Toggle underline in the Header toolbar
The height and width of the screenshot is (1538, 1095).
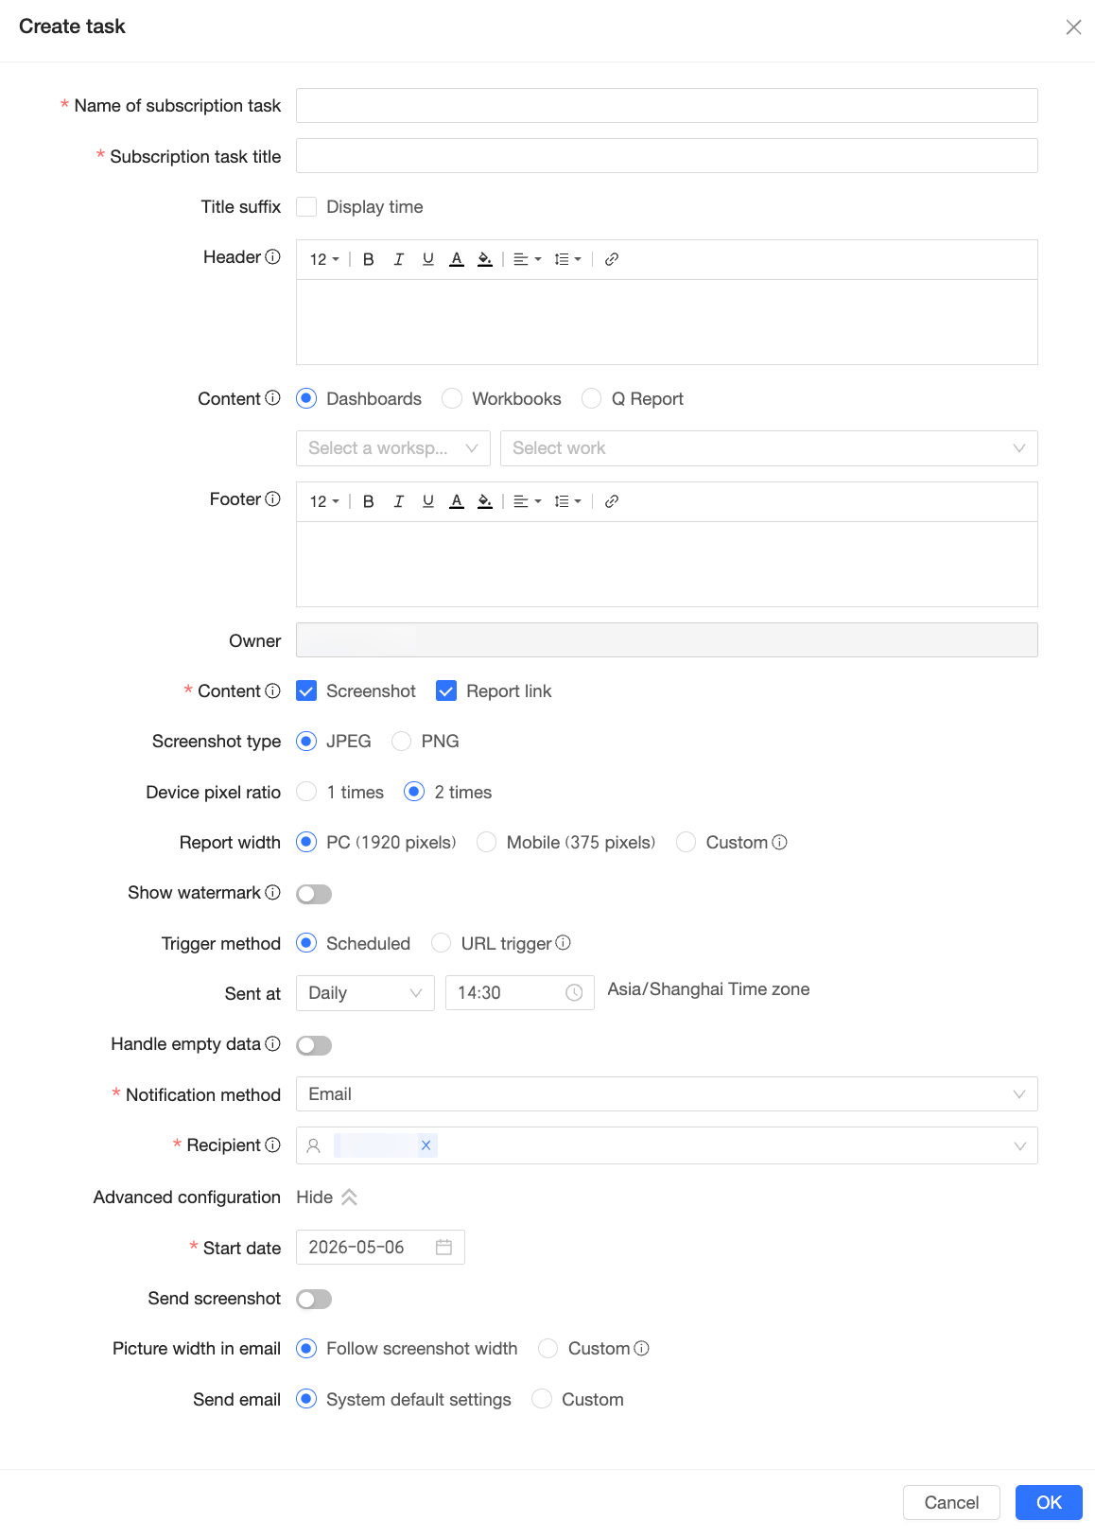point(428,259)
